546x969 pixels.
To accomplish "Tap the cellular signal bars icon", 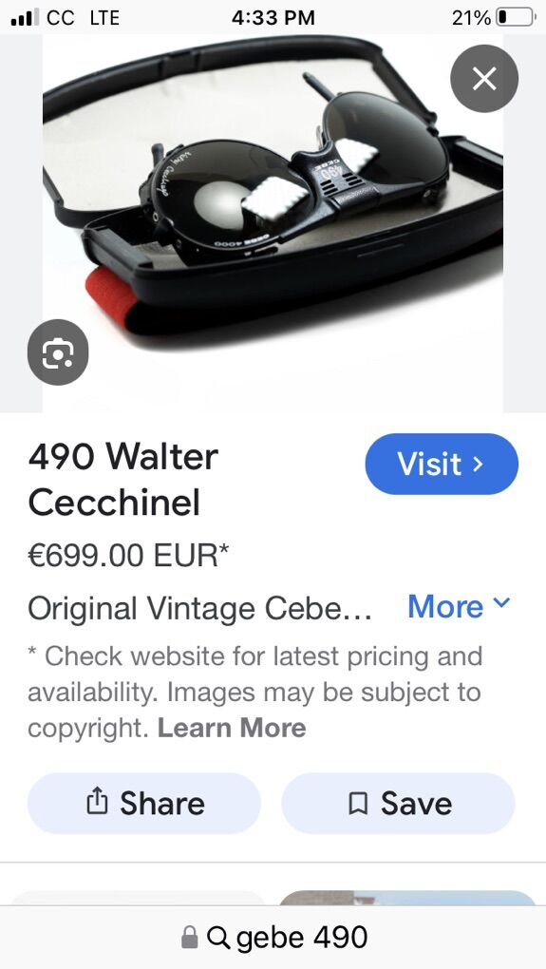I will 25,17.
